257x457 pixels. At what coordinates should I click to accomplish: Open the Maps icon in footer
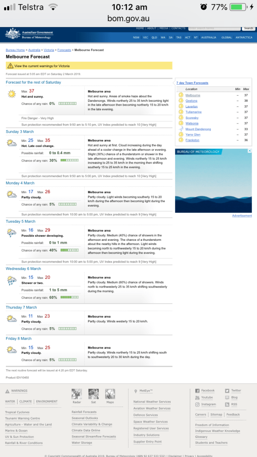point(110,394)
